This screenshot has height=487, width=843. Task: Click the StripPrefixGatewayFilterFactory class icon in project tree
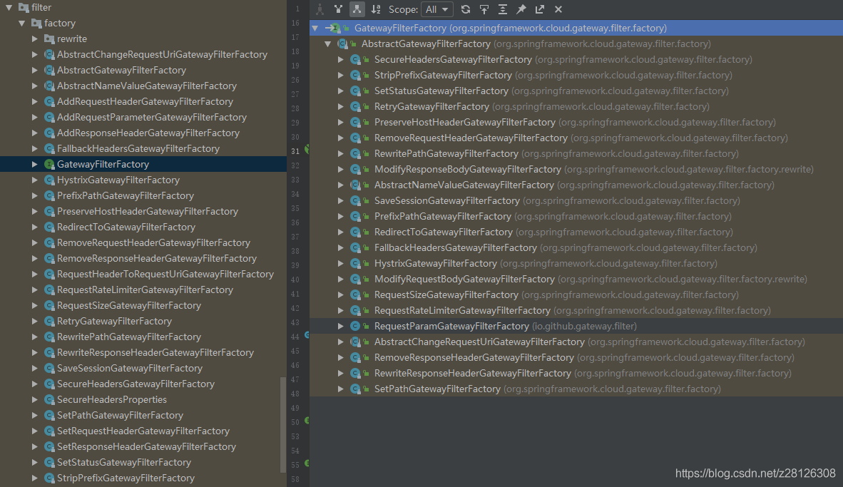[x=49, y=478]
